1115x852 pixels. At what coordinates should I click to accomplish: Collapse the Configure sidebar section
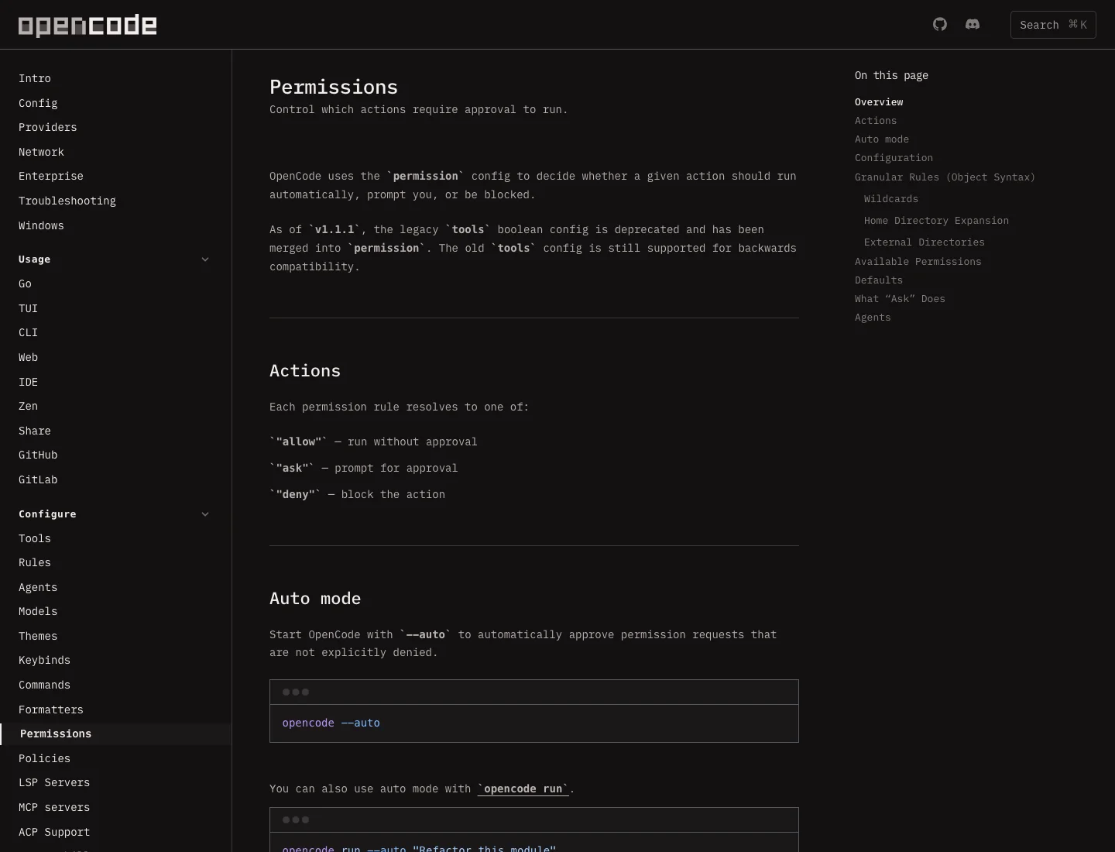coord(115,514)
